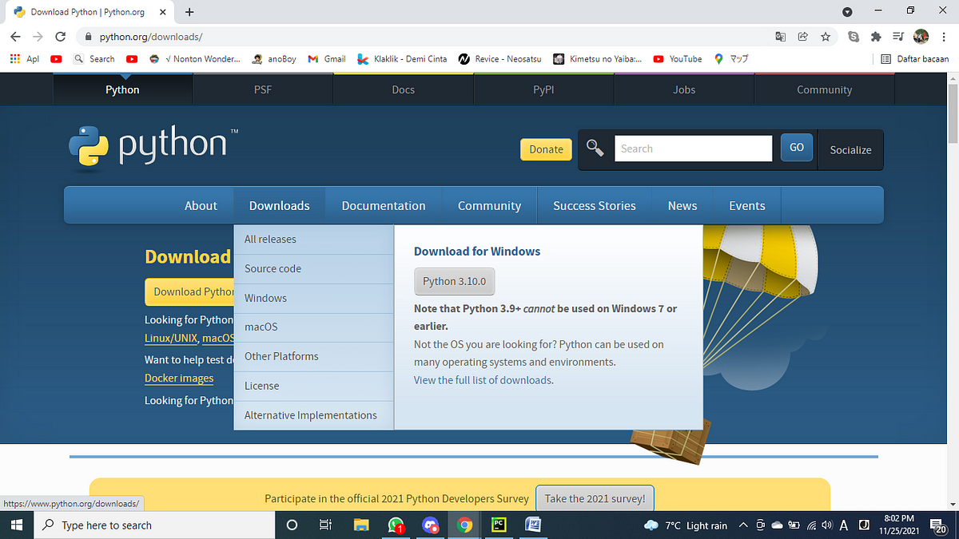Open the Extensions puzzle-piece menu
Screen dimensions: 959x539
[876, 37]
